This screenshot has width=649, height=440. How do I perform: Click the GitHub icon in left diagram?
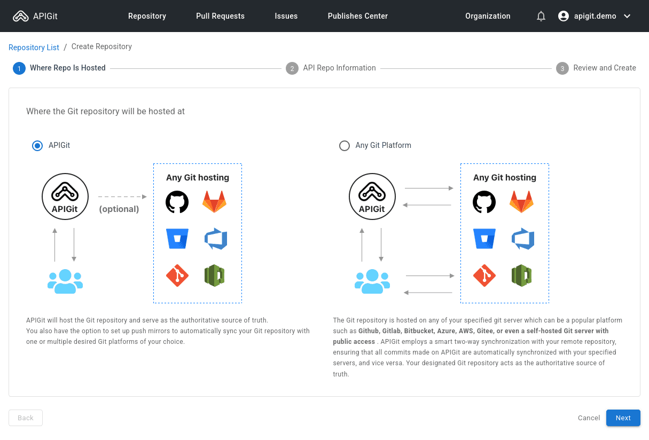pos(177,202)
